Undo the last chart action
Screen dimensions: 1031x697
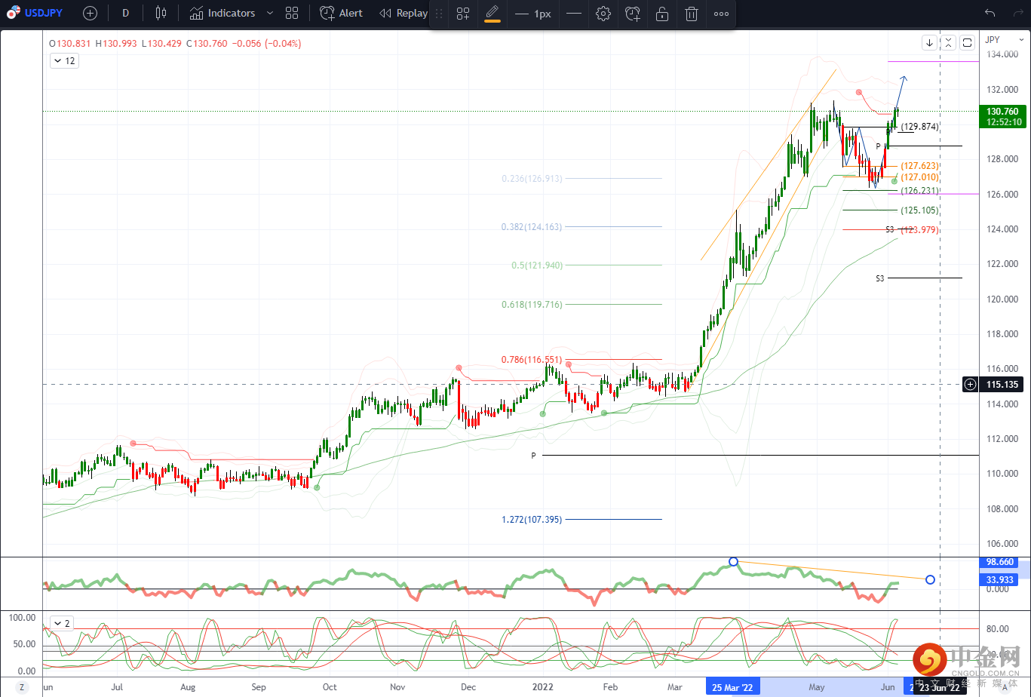990,13
